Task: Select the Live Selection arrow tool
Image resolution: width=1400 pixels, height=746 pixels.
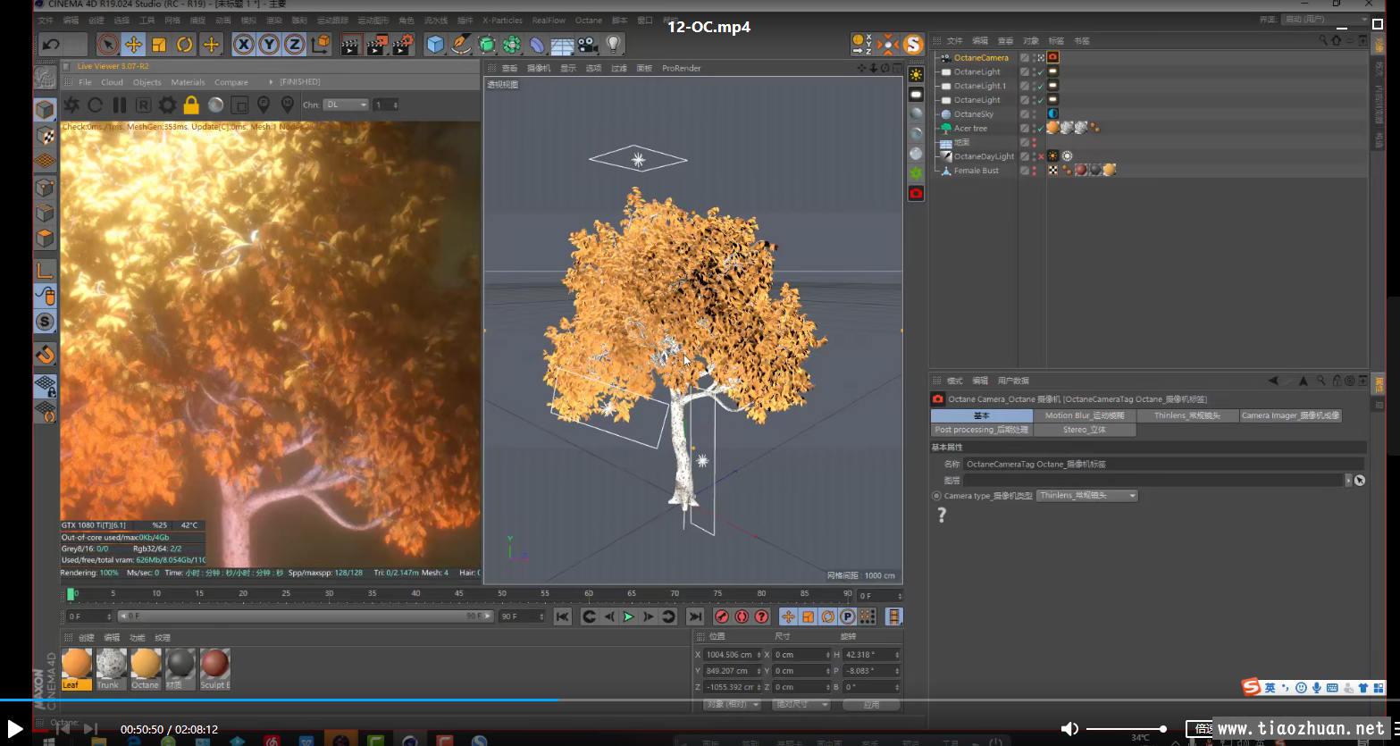Action: tap(107, 44)
